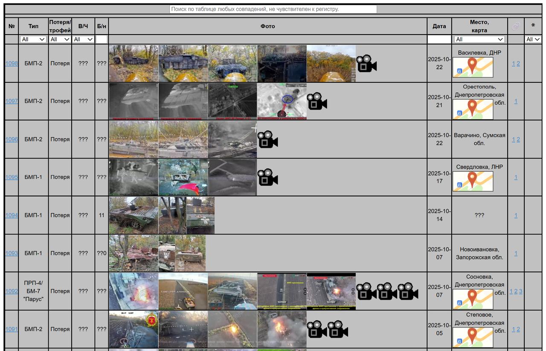
Task: Open the first photo thumbnail in row 1098
Action: pos(134,64)
